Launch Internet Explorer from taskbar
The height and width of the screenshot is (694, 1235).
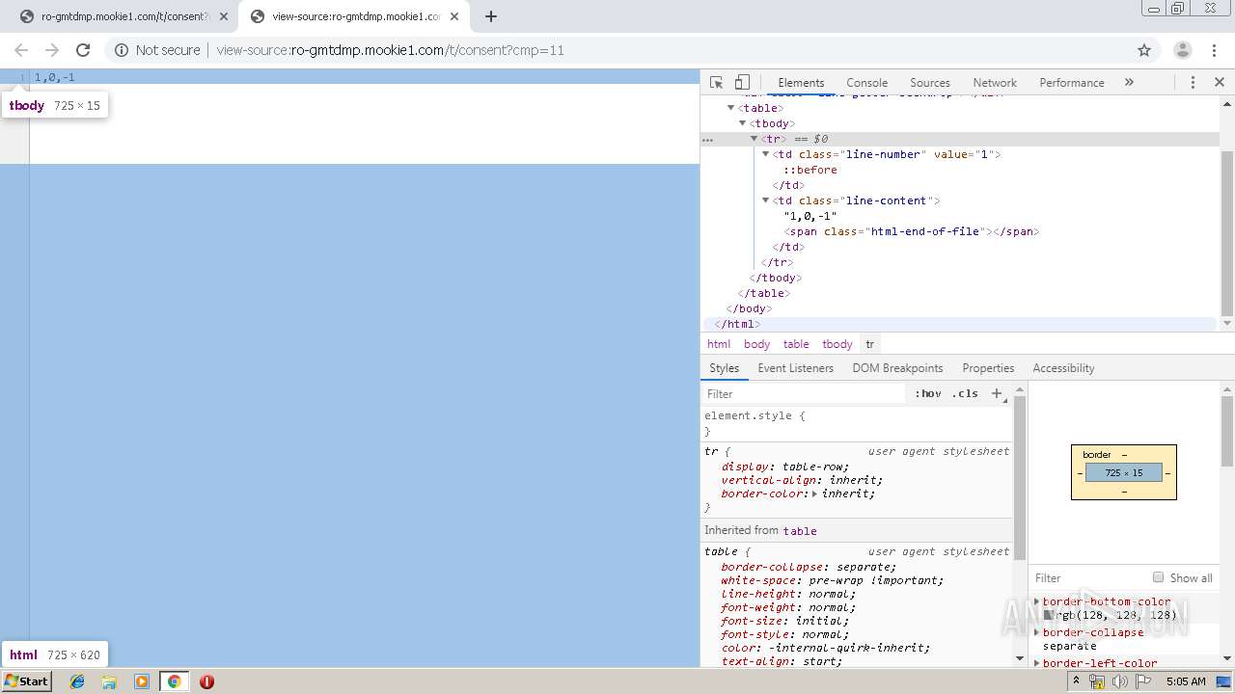77,681
